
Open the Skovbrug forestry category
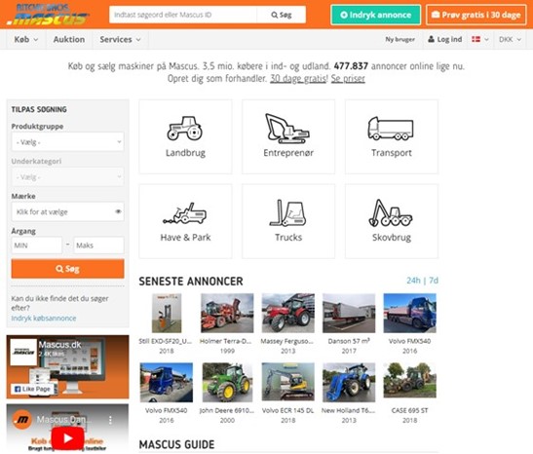click(392, 221)
